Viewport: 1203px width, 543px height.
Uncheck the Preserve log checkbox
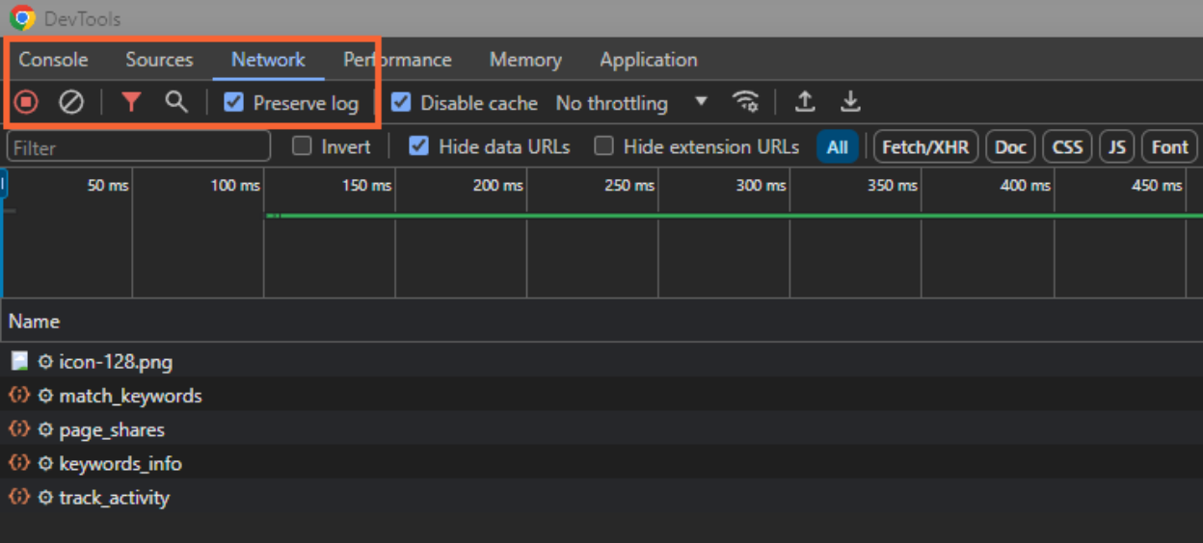(233, 102)
